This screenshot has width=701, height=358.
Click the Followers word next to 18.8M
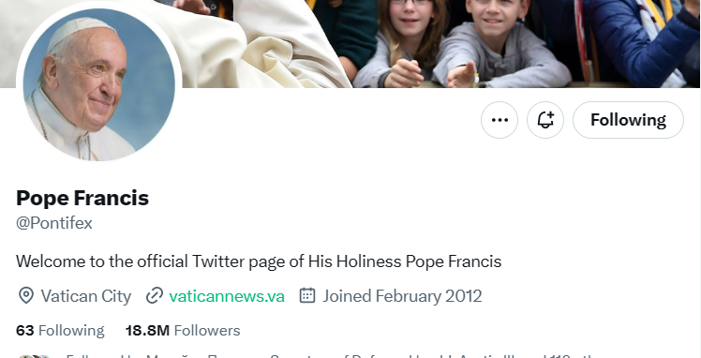(x=207, y=330)
